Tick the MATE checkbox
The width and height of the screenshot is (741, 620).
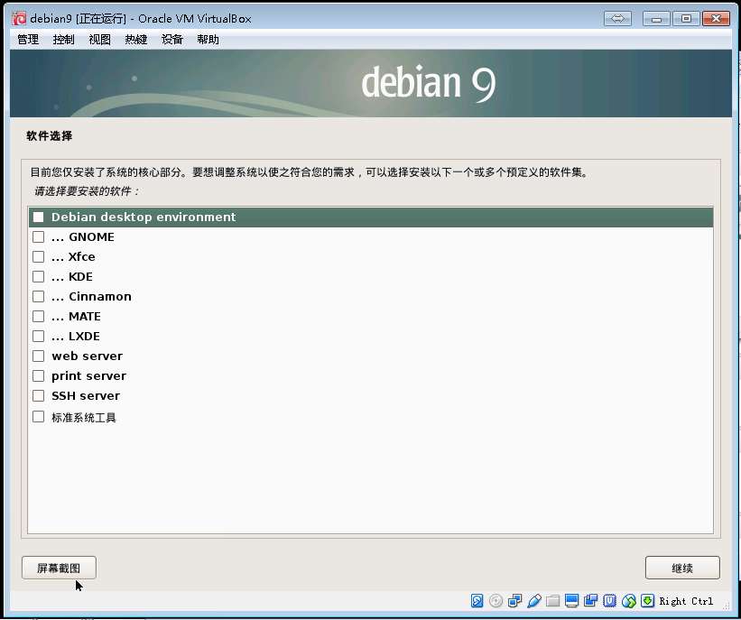[x=38, y=316]
